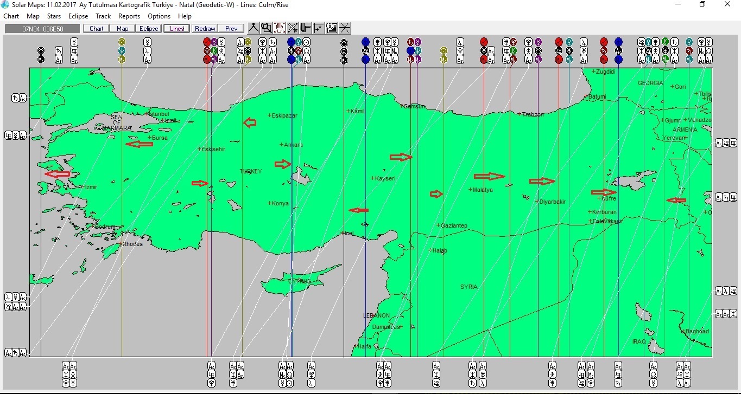Select the magnifier zoom tool
The height and width of the screenshot is (394, 741).
(266, 27)
